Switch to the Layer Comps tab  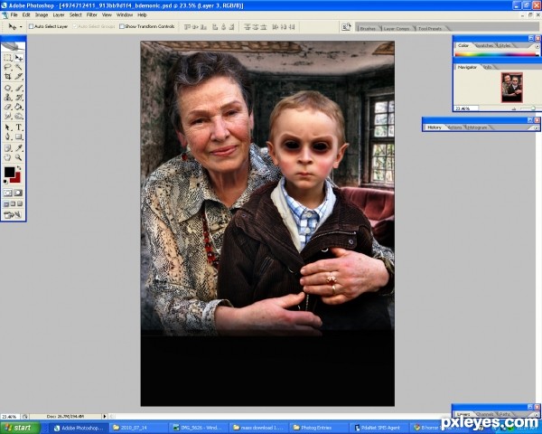tap(396, 29)
